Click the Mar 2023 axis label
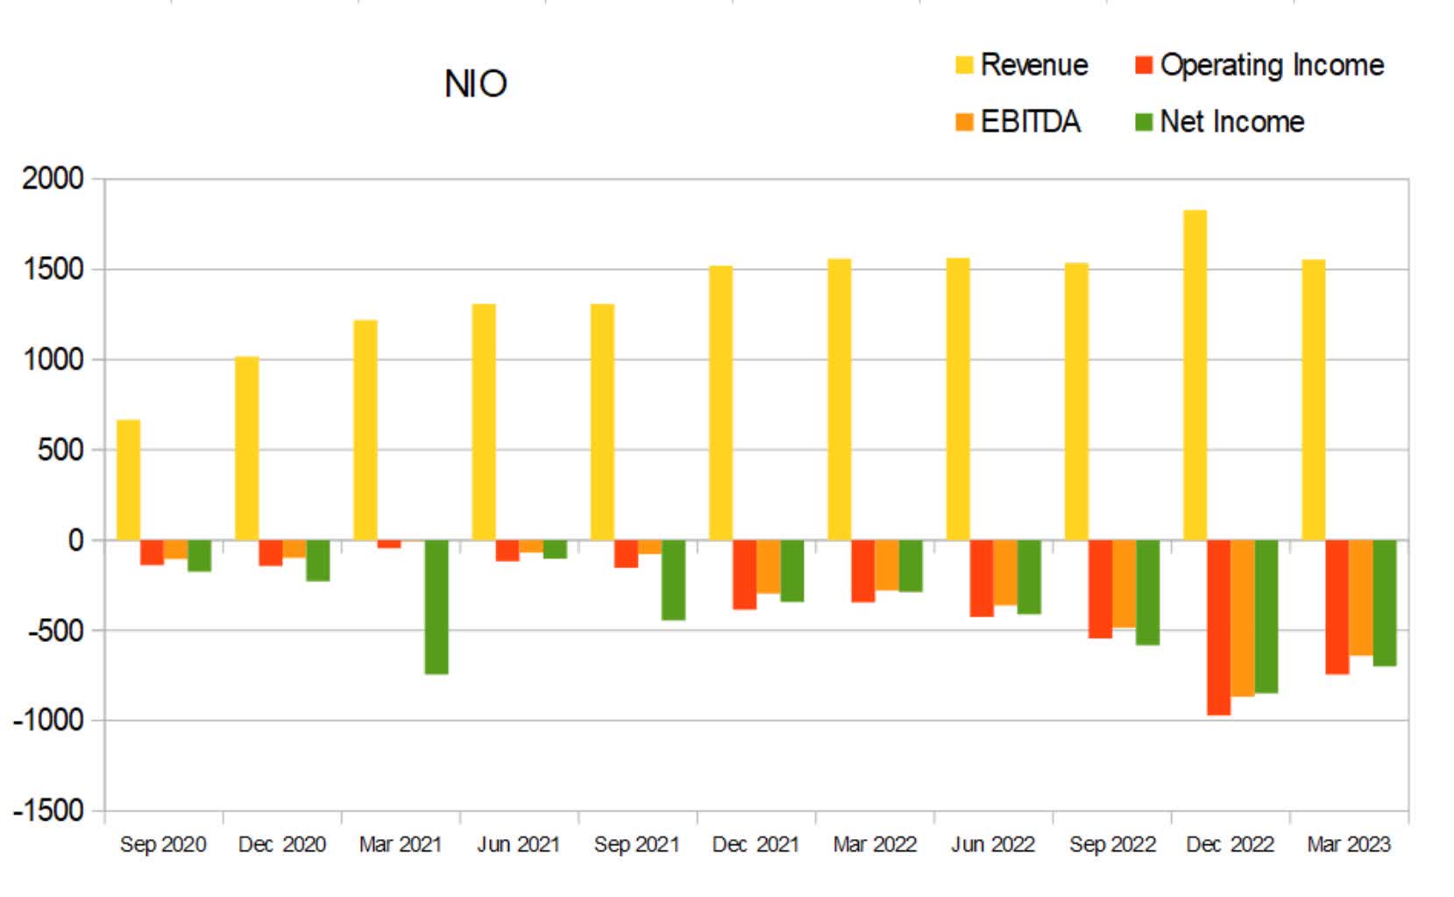The width and height of the screenshot is (1454, 897). (x=1349, y=844)
